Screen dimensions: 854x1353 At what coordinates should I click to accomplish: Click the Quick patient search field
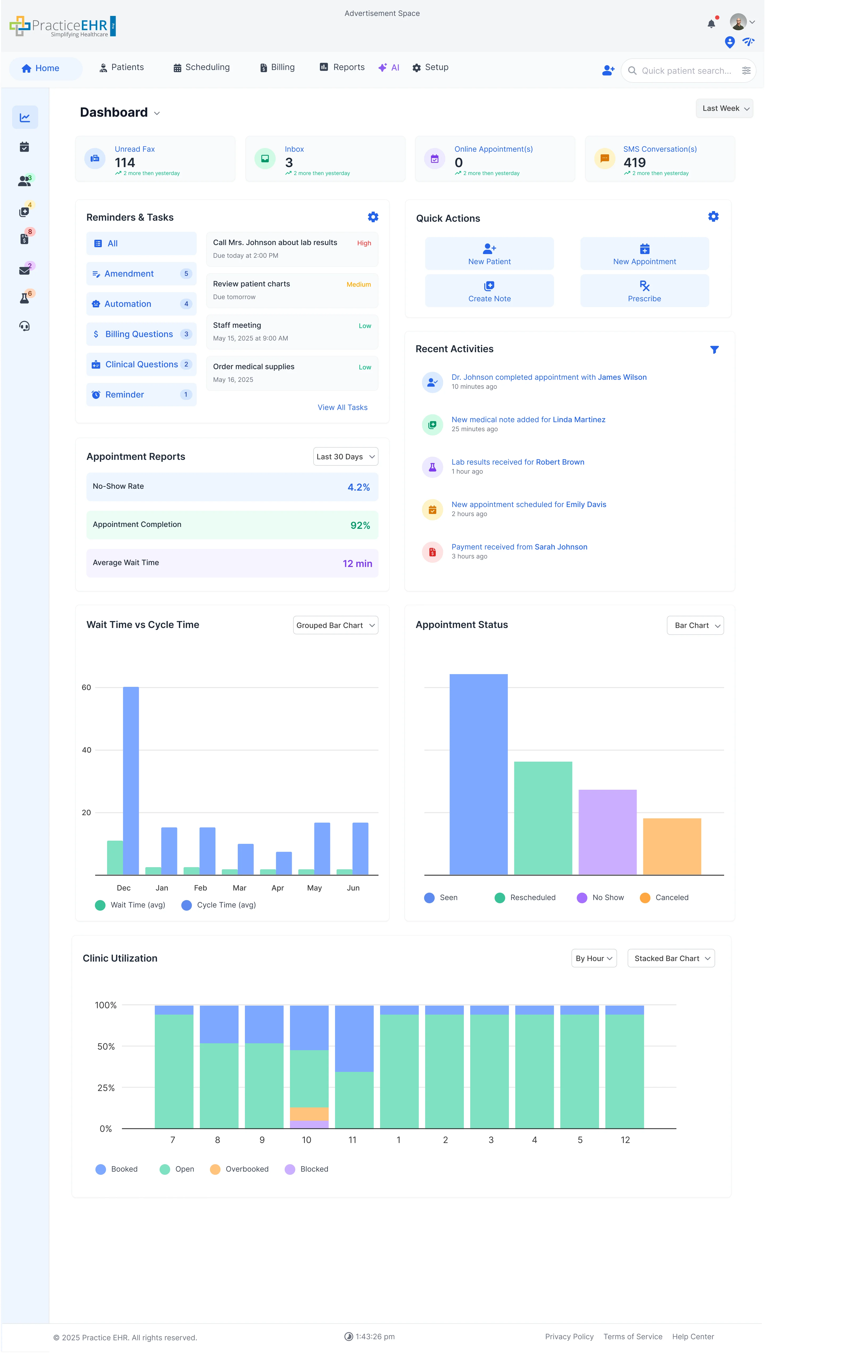tap(686, 71)
